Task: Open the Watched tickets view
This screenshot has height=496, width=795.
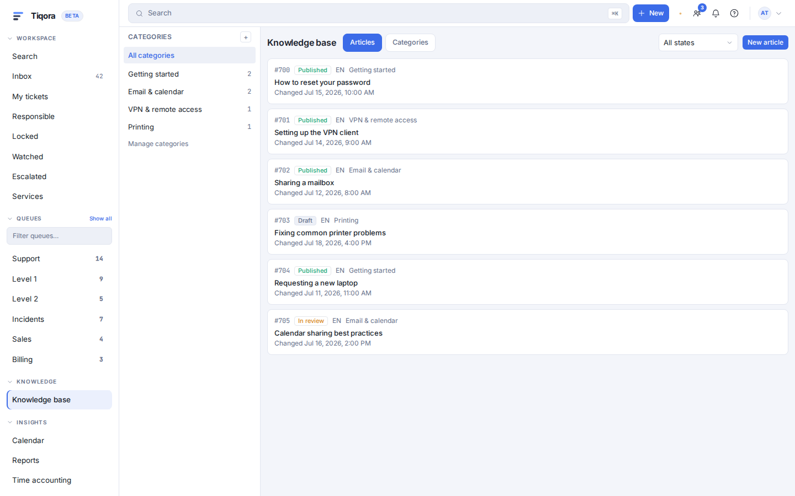Action: [x=59, y=157]
